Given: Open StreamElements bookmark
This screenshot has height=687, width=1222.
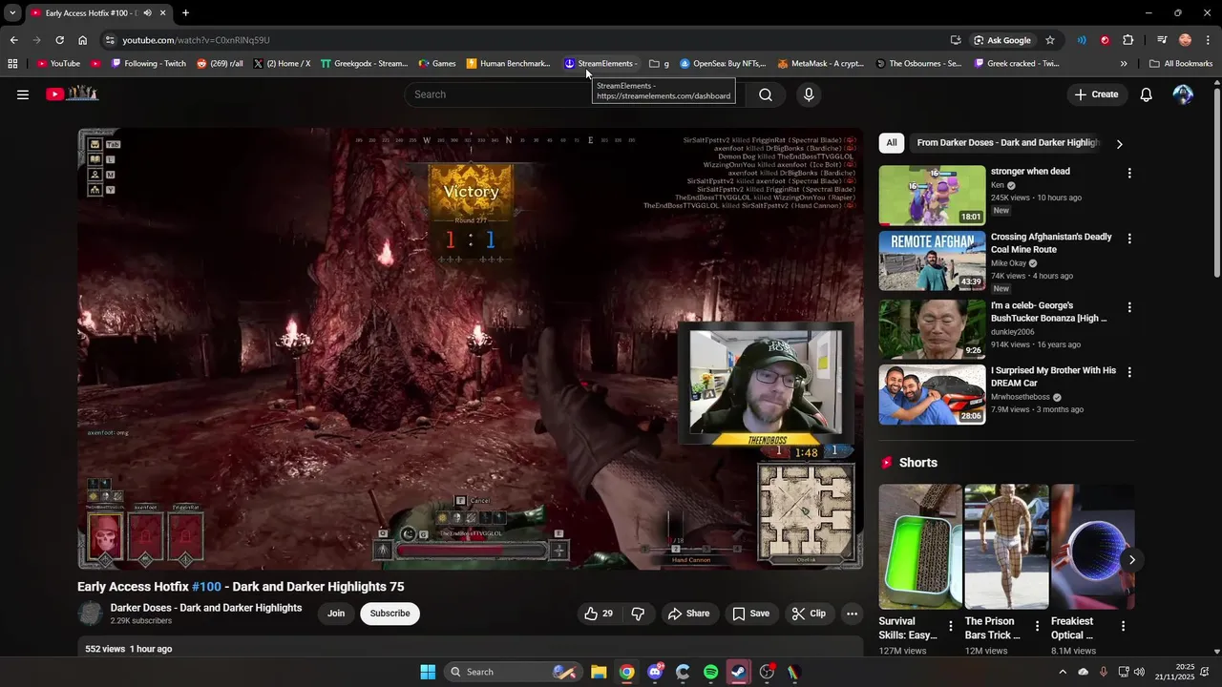Looking at the screenshot, I should (600, 64).
